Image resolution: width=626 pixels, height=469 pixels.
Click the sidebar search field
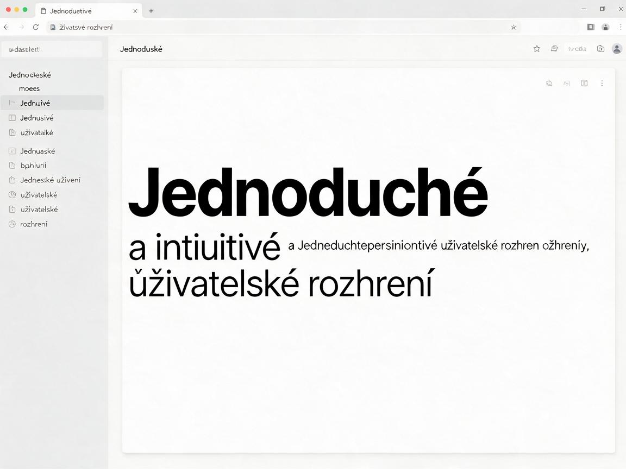click(52, 49)
